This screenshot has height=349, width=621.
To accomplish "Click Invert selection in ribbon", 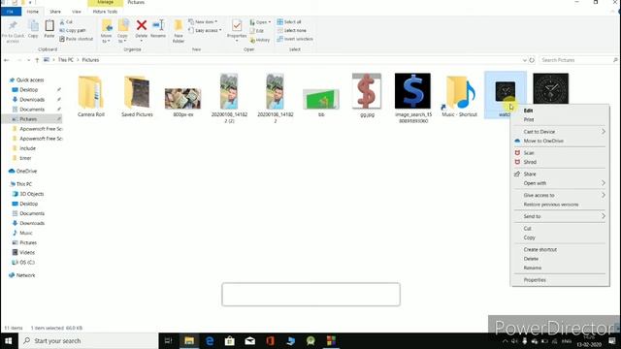I will tap(295, 39).
